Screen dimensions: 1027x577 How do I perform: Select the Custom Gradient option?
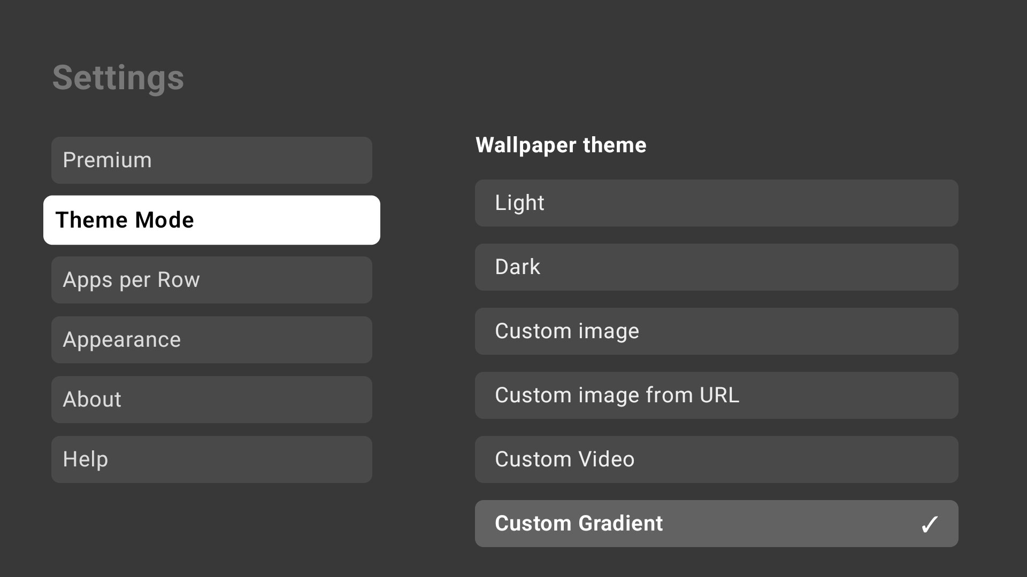click(716, 524)
